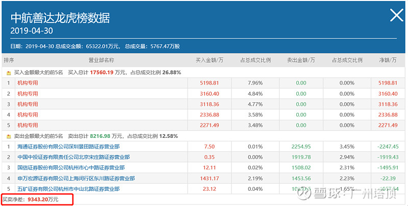Select 机构专用 in buy rank 5 row

point(28,125)
